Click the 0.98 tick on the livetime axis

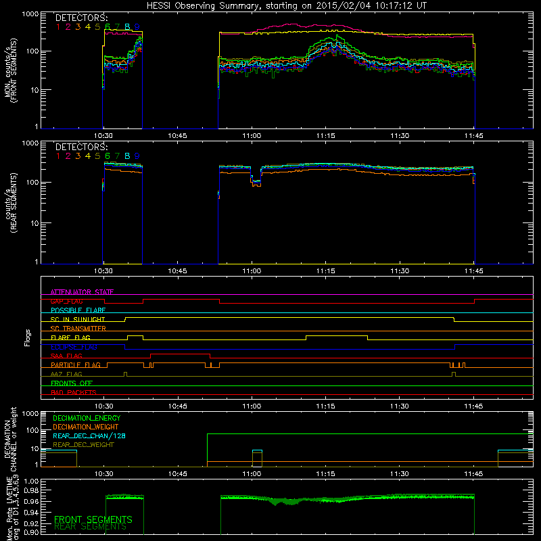(31, 490)
